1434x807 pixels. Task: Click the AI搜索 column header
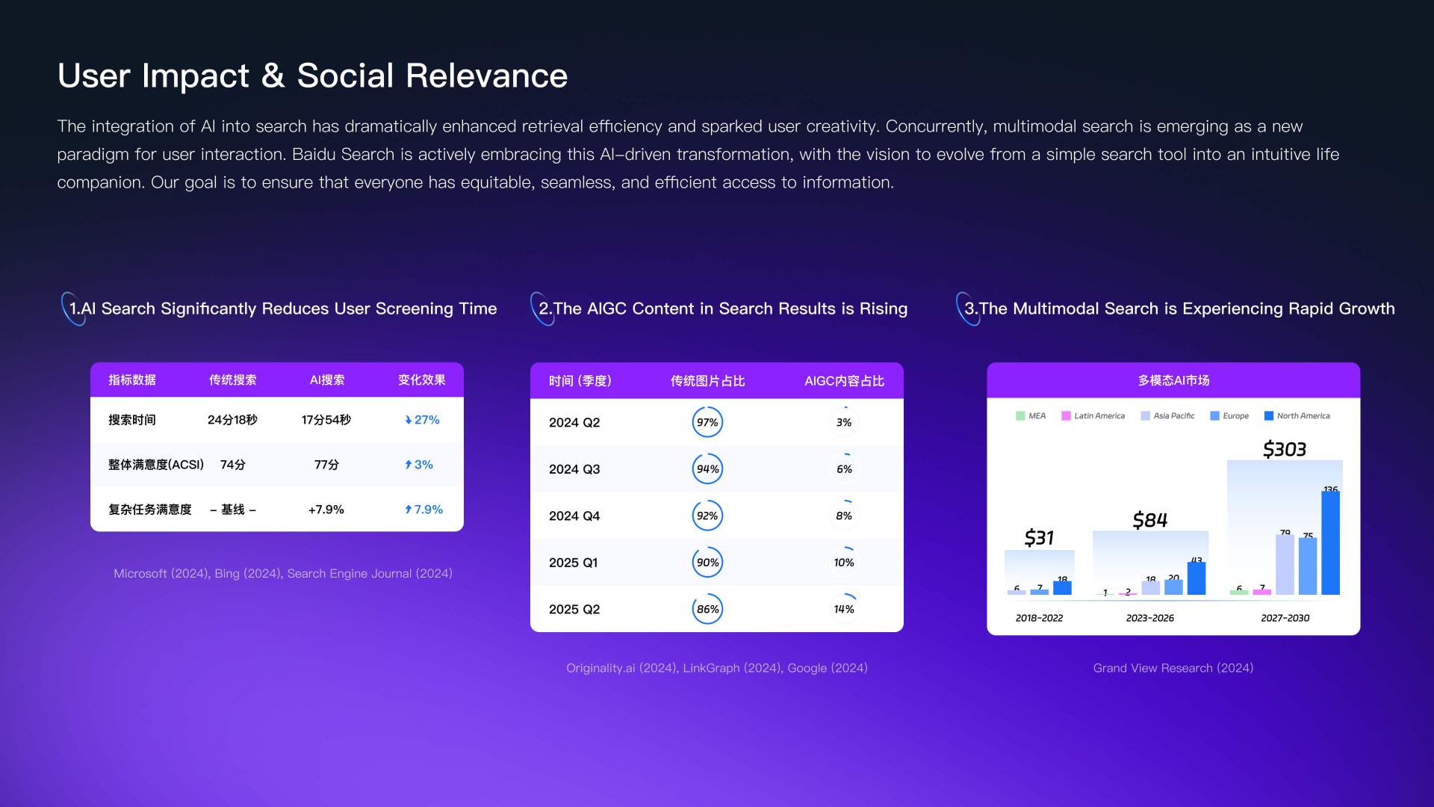pos(327,380)
